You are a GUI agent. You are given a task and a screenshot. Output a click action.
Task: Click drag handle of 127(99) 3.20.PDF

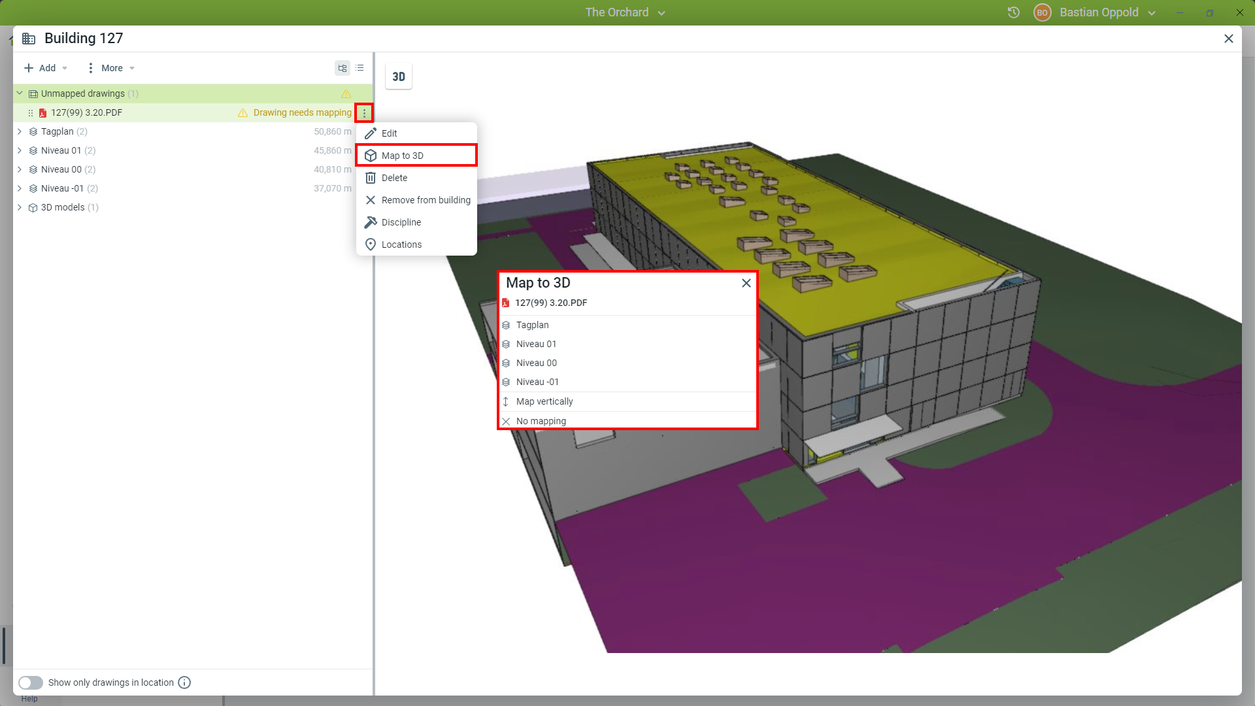pos(31,113)
